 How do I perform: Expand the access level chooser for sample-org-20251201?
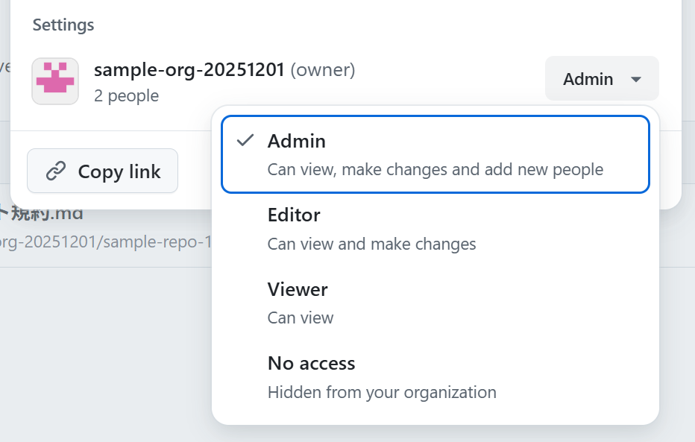[602, 78]
